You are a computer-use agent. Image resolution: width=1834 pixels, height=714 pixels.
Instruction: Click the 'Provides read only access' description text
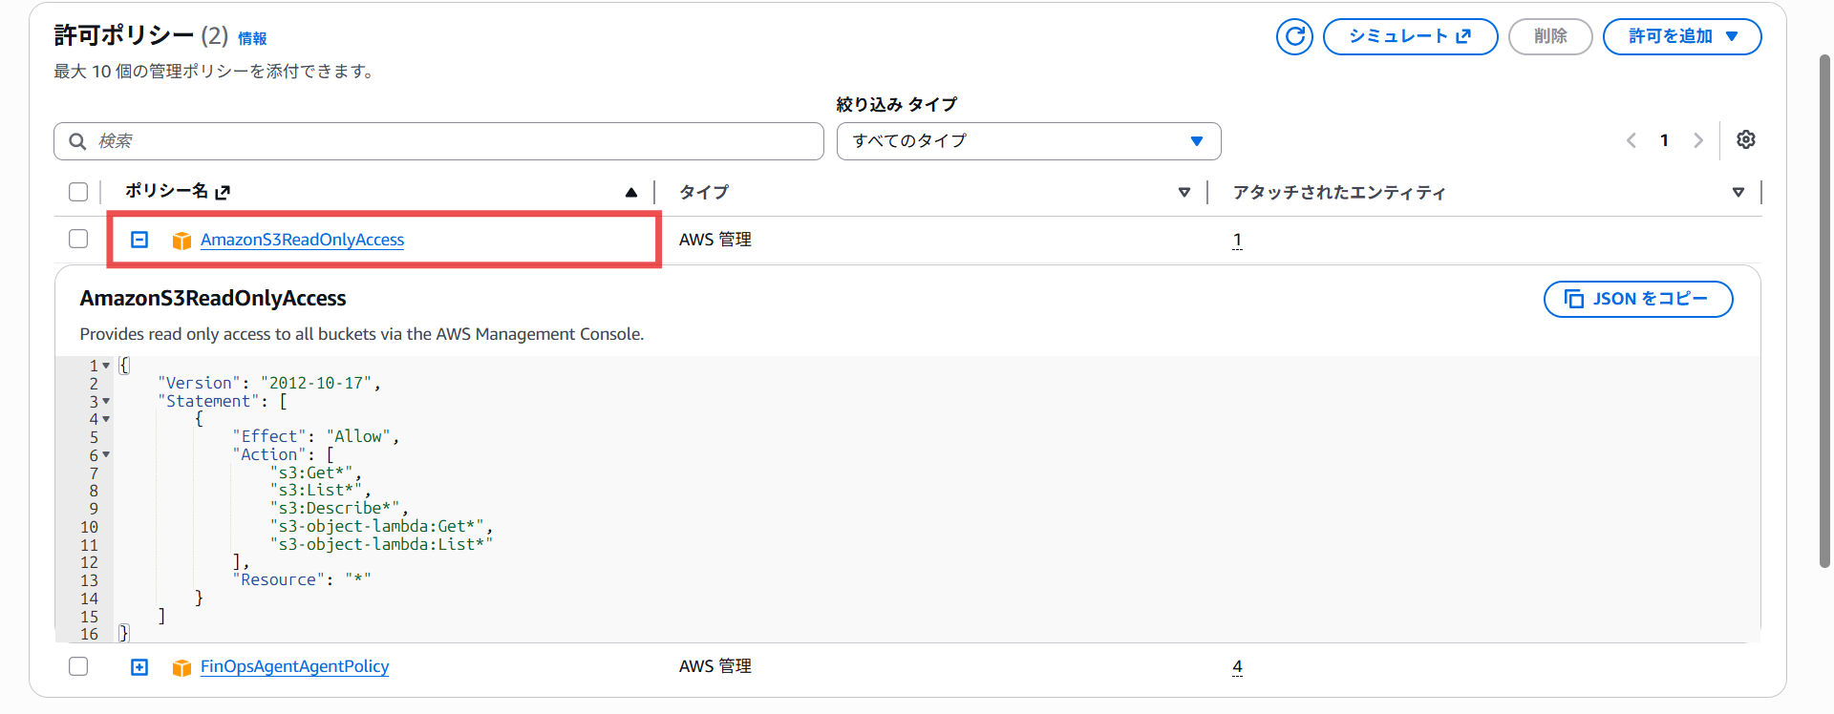tap(362, 334)
